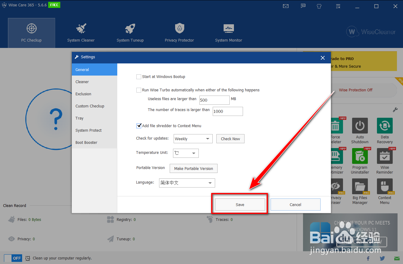Uncheck Add file shredder to Context Menu
403x264 pixels.
[139, 126]
